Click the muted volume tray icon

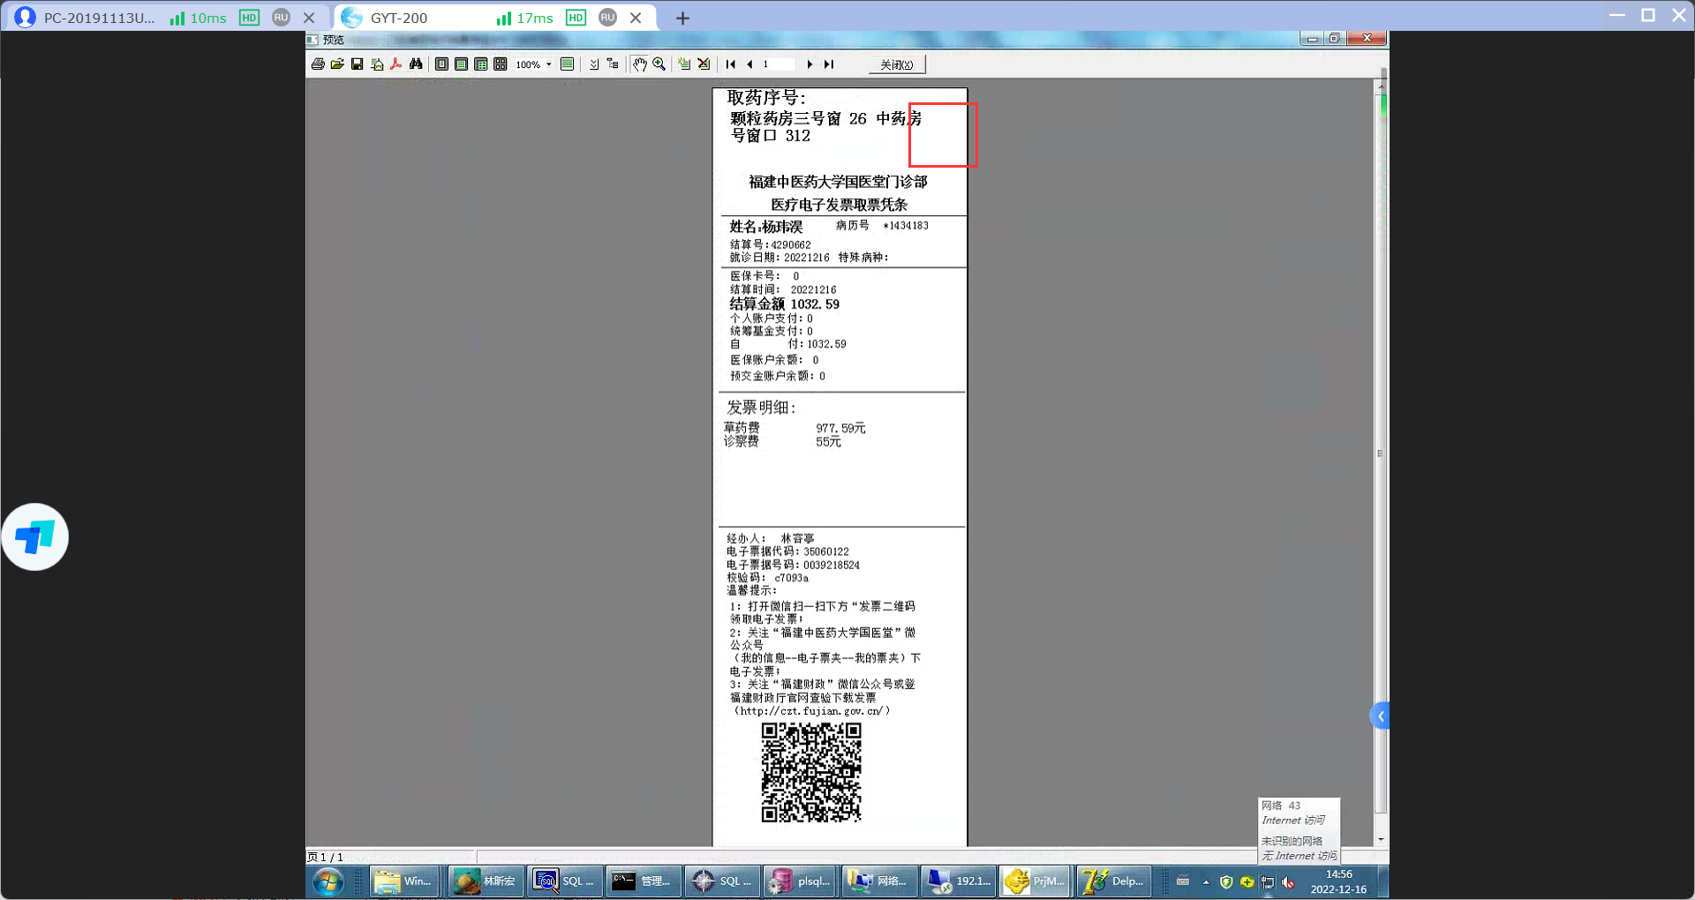coord(1288,881)
